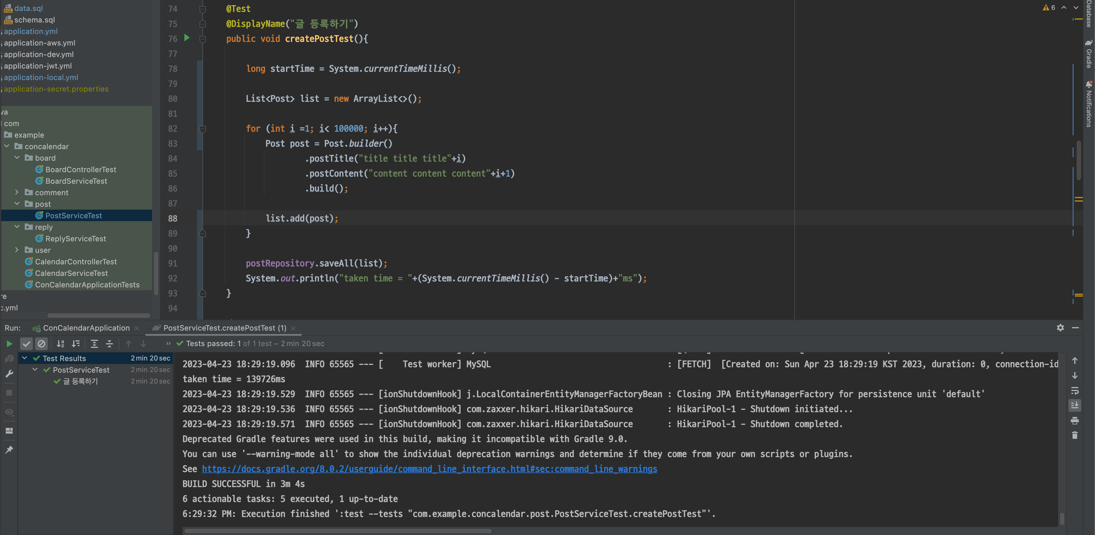Expand the user folder in project tree
The width and height of the screenshot is (1095, 535).
point(17,250)
